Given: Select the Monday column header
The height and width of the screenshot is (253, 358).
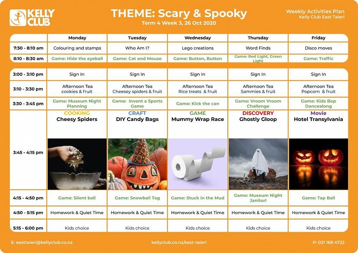Looking at the screenshot, I should point(77,38).
